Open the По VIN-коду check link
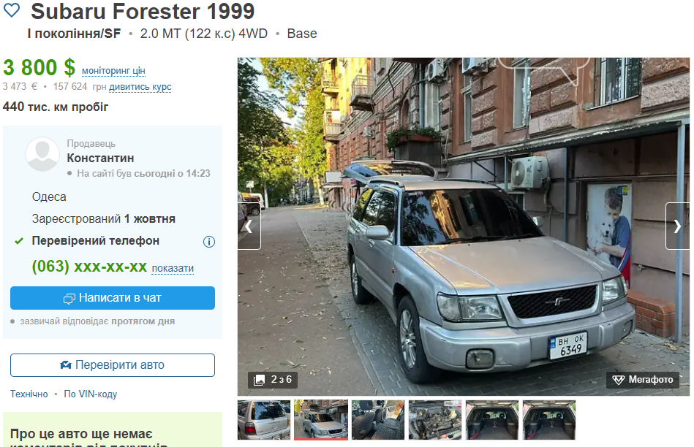This screenshot has height=447, width=694. [x=90, y=394]
